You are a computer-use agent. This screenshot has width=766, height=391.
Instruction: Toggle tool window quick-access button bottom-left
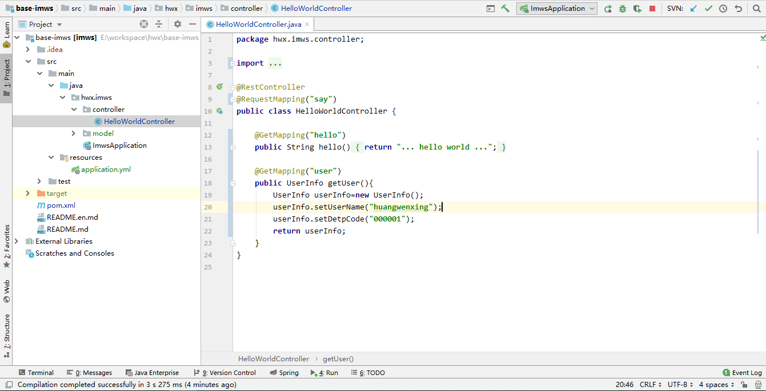coord(8,385)
